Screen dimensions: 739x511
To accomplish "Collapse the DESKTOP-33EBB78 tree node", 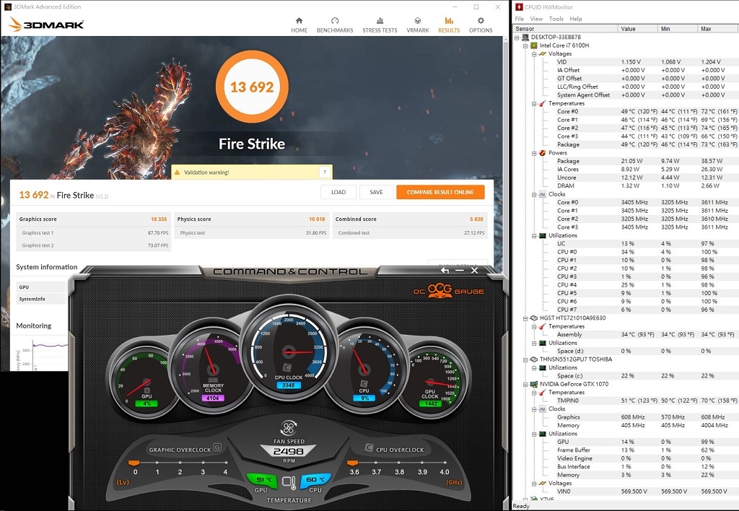I will click(517, 38).
